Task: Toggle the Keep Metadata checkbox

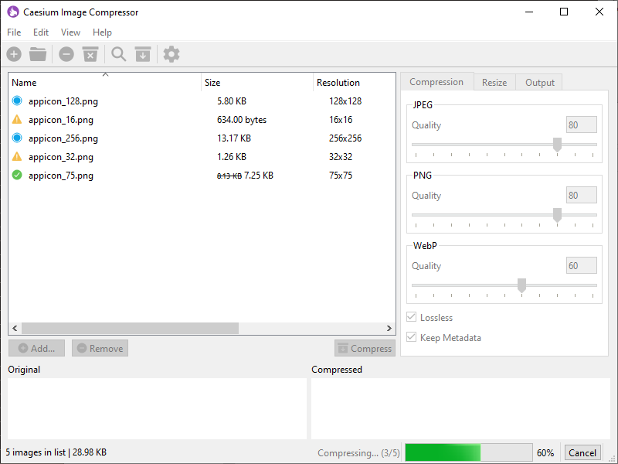Action: click(x=412, y=338)
